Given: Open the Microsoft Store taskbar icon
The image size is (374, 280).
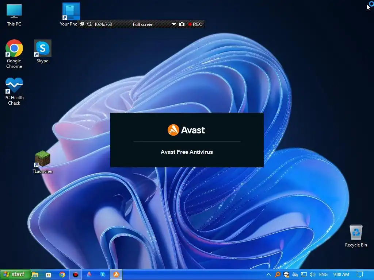Looking at the screenshot, I should tap(49, 275).
